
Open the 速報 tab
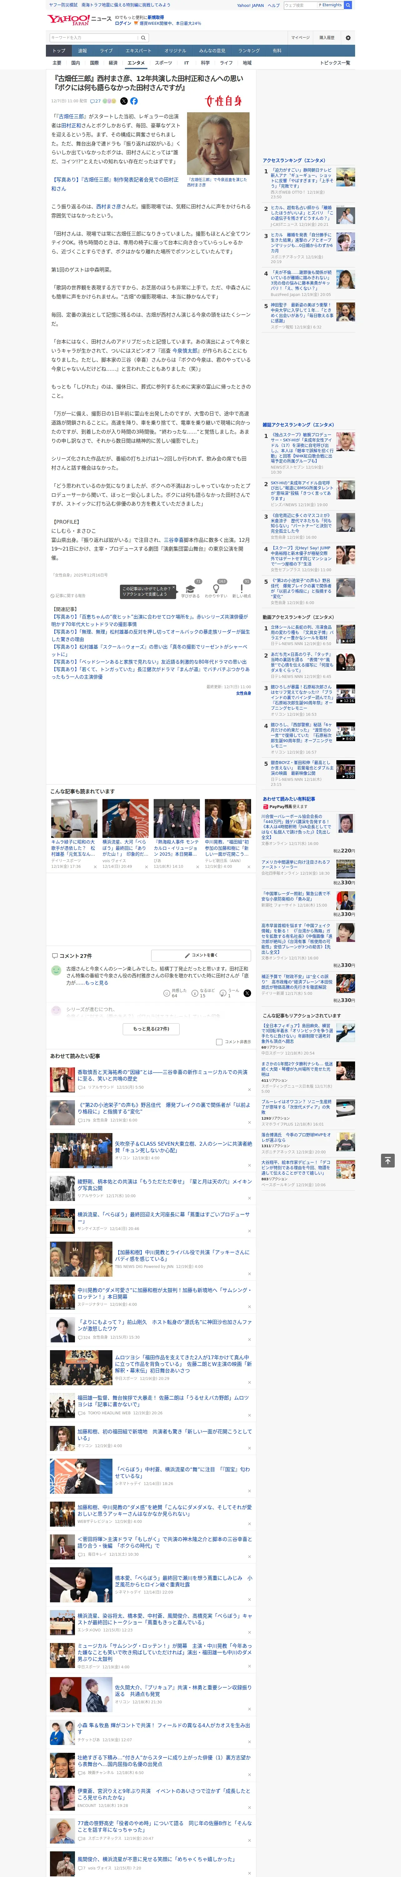point(82,51)
